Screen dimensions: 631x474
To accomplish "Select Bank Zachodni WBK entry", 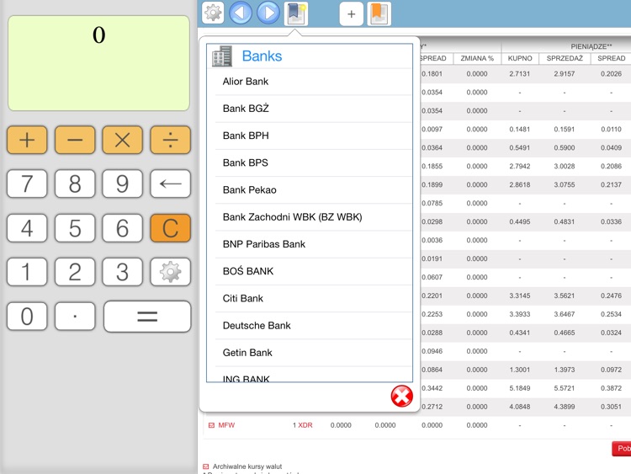I will point(310,217).
